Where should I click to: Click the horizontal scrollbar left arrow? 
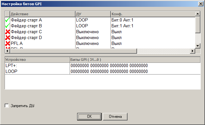click(x=7, y=51)
